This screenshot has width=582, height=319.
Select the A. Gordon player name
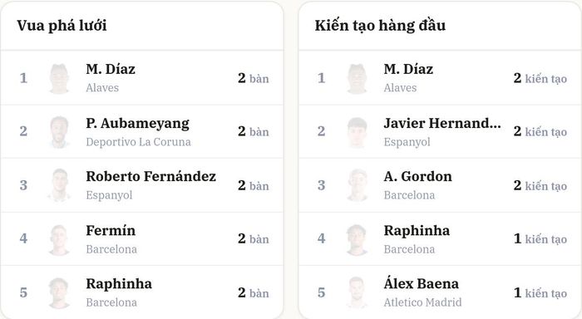(x=418, y=176)
